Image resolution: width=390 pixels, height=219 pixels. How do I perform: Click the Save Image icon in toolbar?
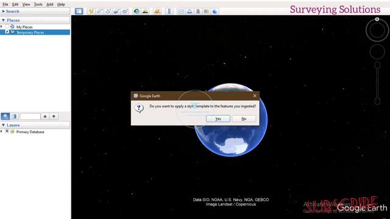[198, 11]
